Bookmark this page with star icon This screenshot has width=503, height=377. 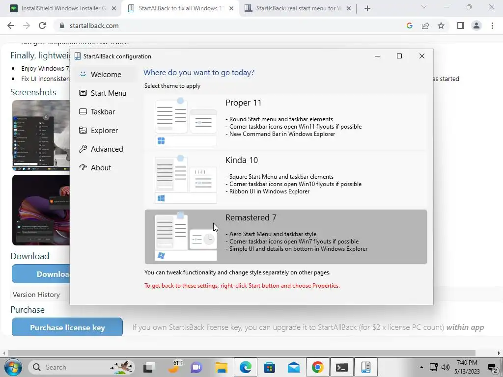click(441, 26)
